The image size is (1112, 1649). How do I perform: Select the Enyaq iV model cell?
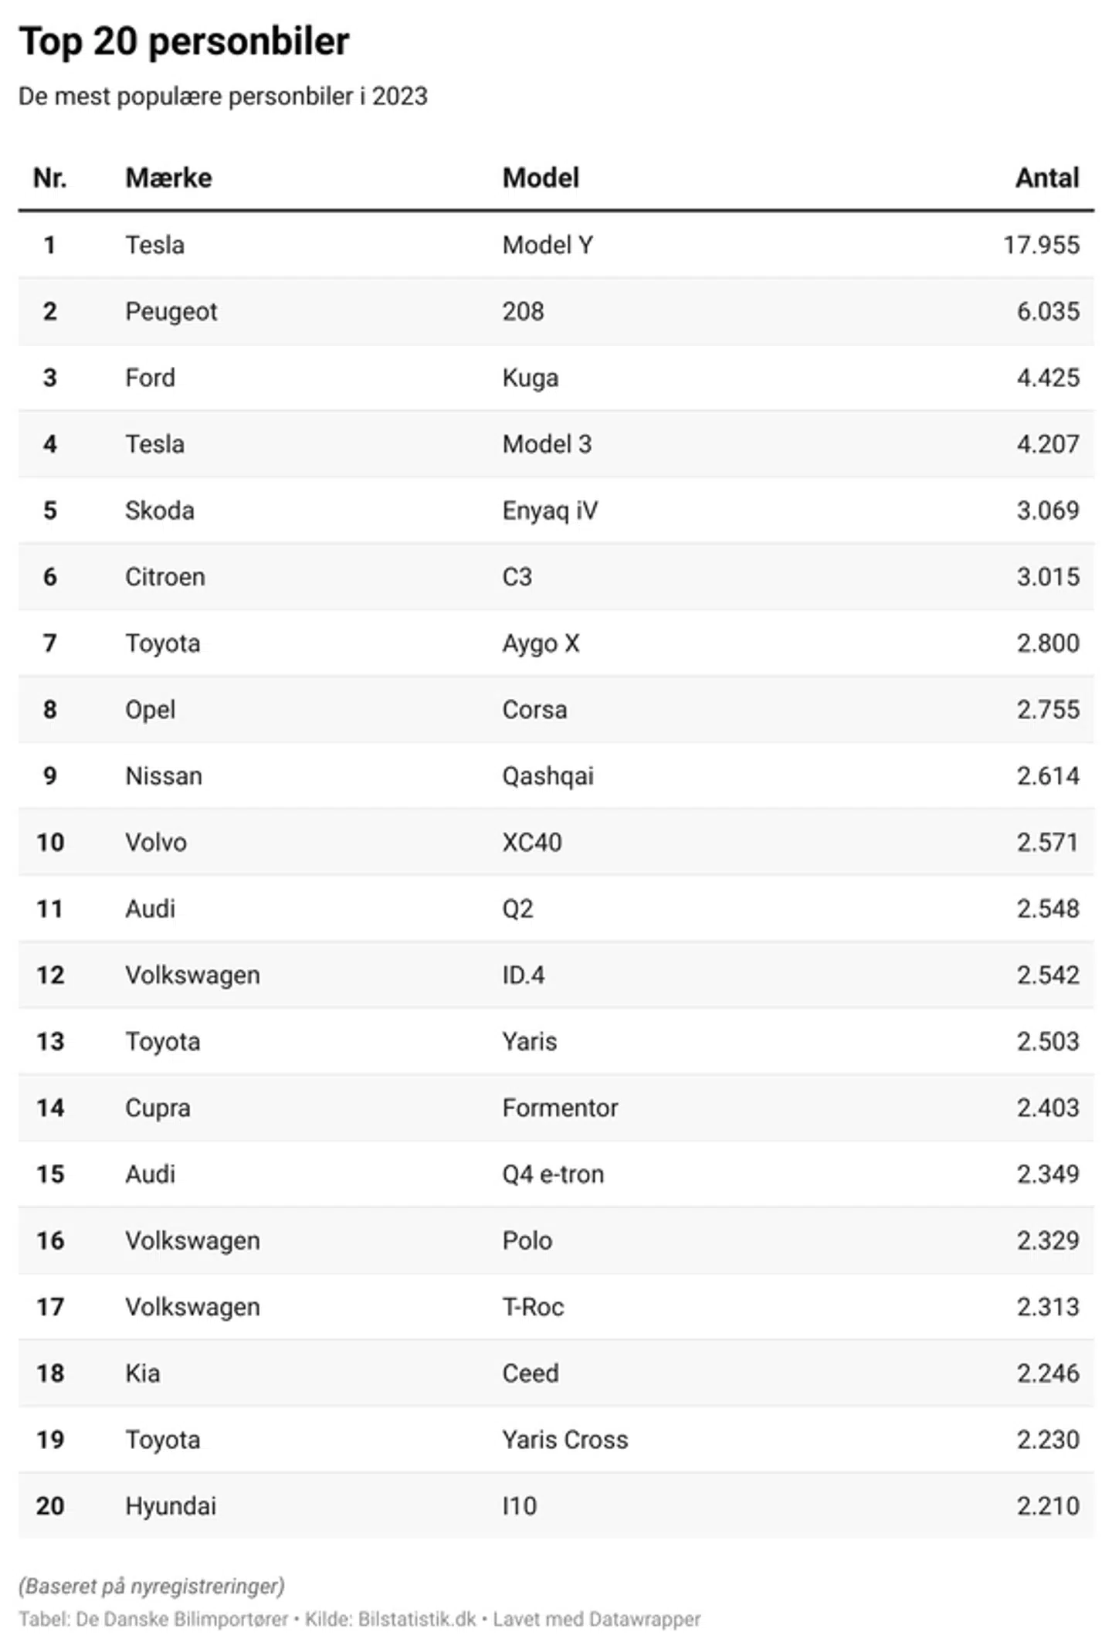(x=550, y=511)
